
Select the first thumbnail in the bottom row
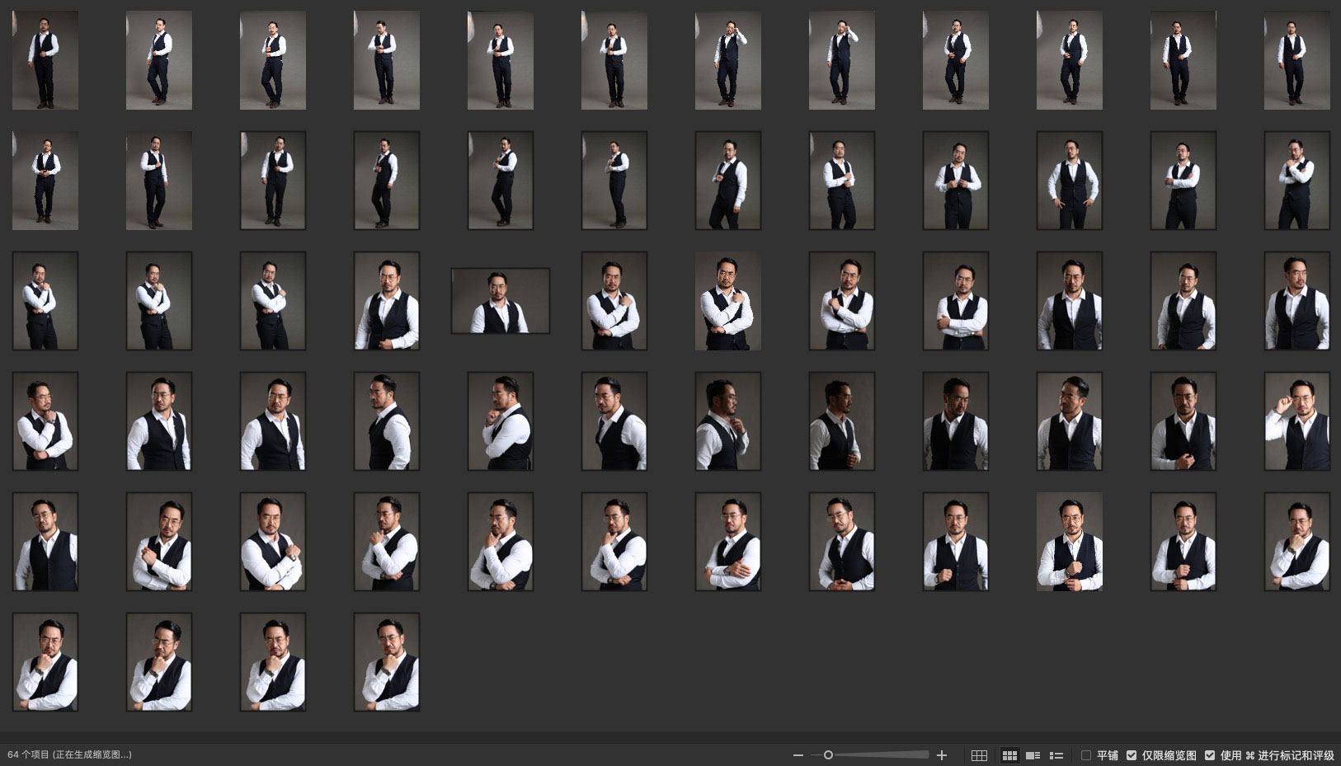45,662
